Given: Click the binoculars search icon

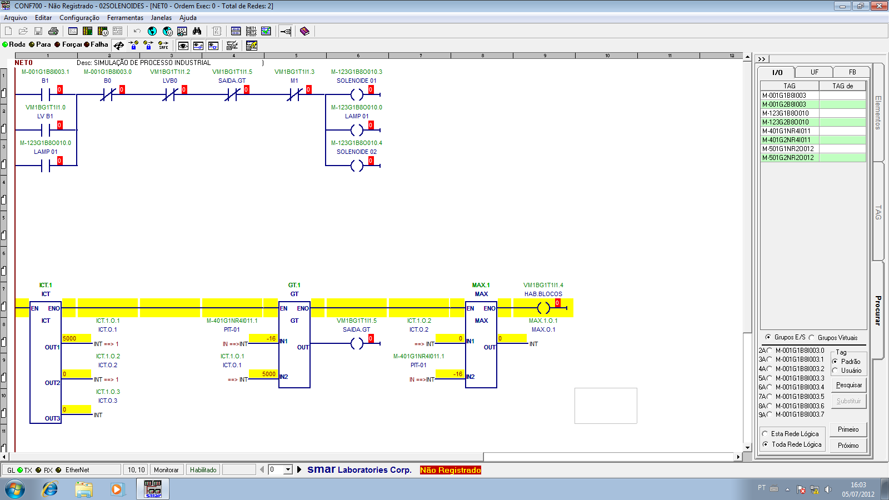Looking at the screenshot, I should (197, 31).
